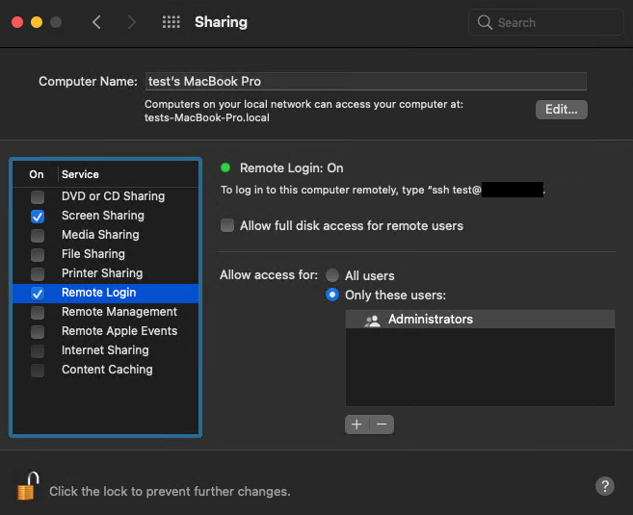Click tests-MacBook-Pro.local address text
Image resolution: width=633 pixels, height=515 pixels.
pos(207,117)
